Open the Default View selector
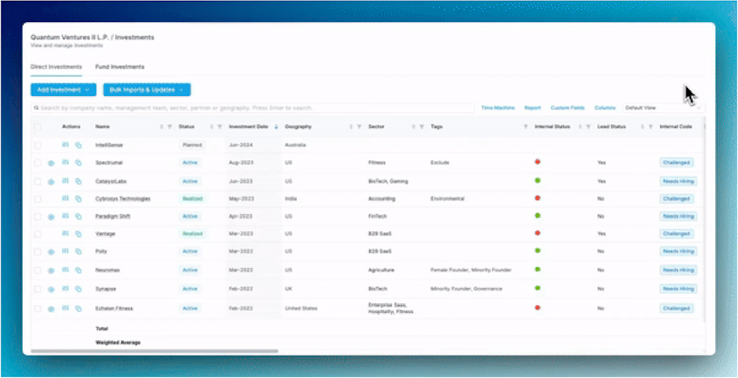Screen dimensions: 738x378 coord(663,107)
